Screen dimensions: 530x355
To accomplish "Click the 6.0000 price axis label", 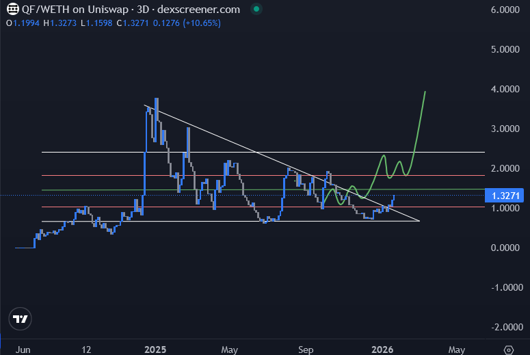I will (505, 10).
